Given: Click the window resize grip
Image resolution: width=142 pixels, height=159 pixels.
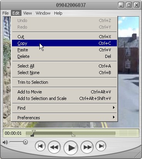Looking at the screenshot, I should tap(138, 155).
